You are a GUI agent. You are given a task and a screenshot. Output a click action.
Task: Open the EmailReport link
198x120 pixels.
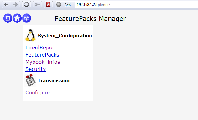click(41, 47)
